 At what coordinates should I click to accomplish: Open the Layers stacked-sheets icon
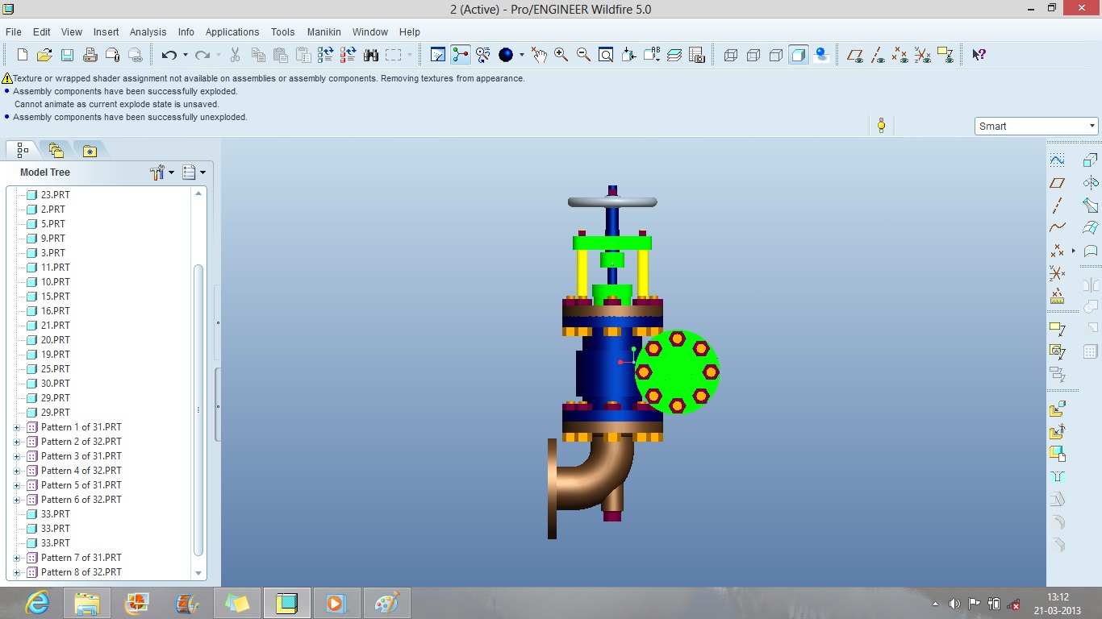pos(675,55)
